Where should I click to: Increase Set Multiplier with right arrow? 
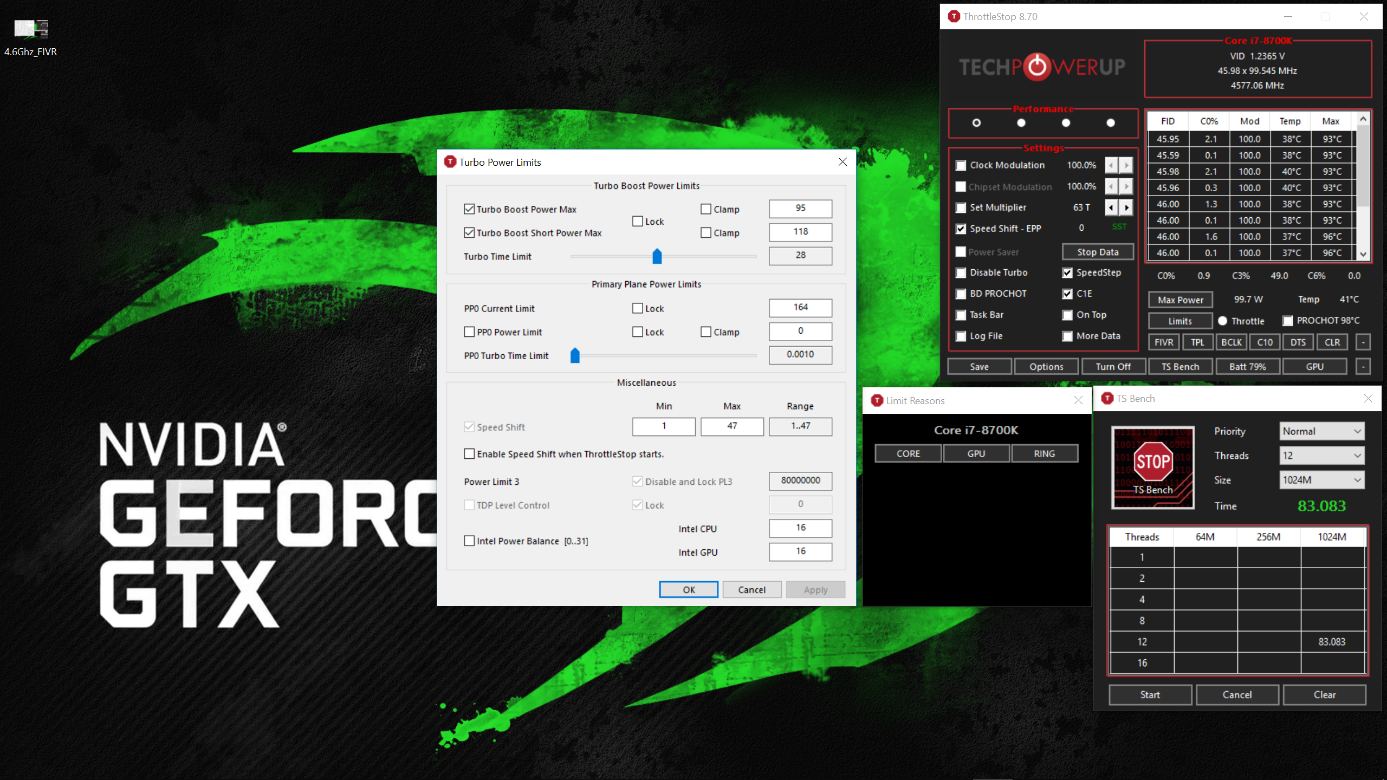point(1126,207)
